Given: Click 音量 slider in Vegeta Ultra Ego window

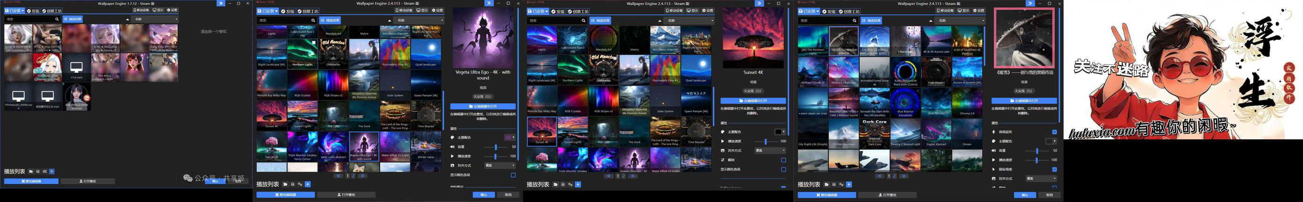Looking at the screenshot, I should 496,147.
